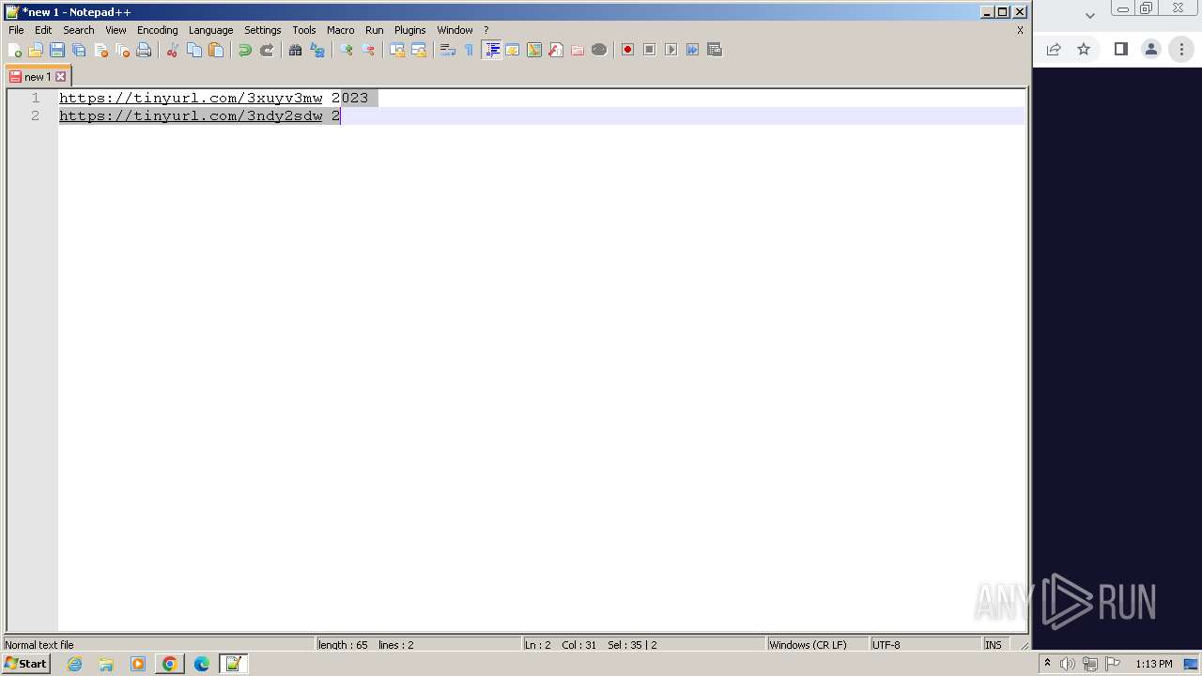The width and height of the screenshot is (1202, 676).
Task: Click the UTF-8 encoding status field
Action: pos(925,645)
